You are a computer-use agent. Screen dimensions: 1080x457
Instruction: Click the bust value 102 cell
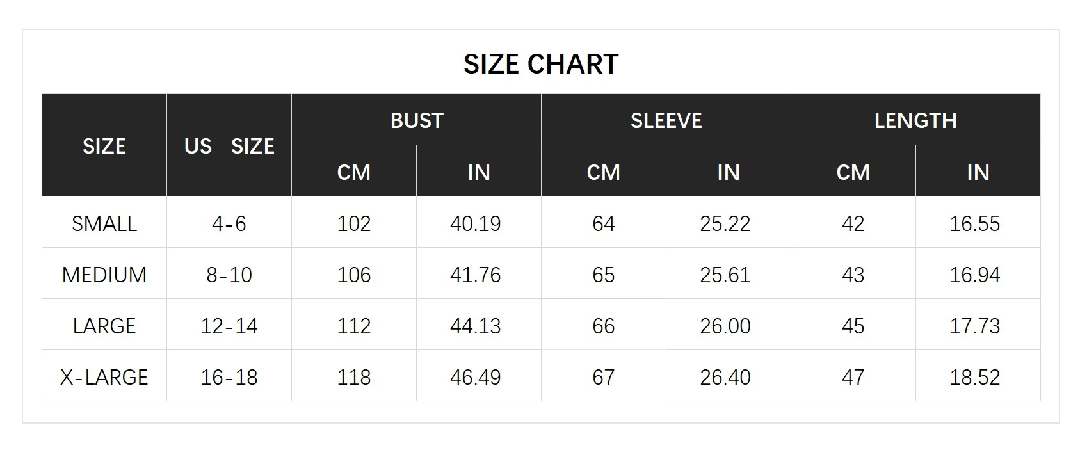[x=354, y=222]
